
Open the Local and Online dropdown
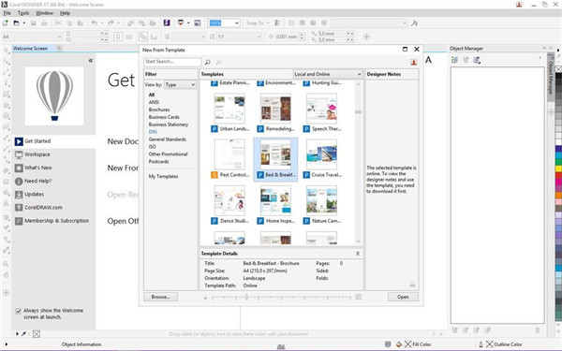click(328, 74)
